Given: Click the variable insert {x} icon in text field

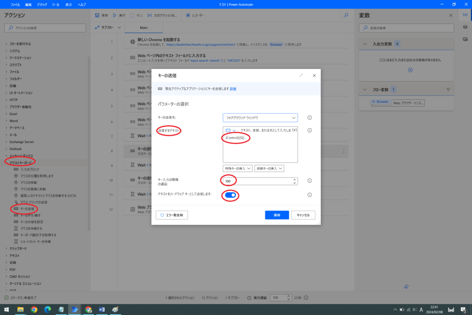Looking at the screenshot, I should pyautogui.click(x=295, y=130).
